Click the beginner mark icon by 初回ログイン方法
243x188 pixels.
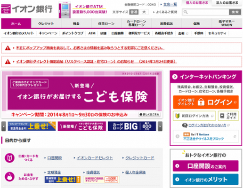177,116
